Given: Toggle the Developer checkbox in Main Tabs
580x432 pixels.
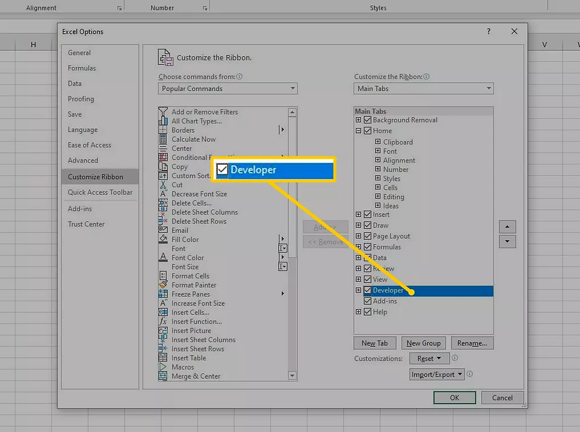Looking at the screenshot, I should click(368, 290).
